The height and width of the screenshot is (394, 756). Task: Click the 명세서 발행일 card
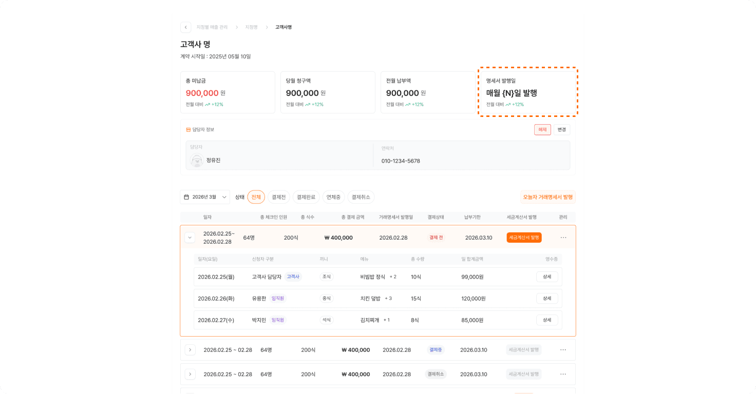[x=528, y=92]
